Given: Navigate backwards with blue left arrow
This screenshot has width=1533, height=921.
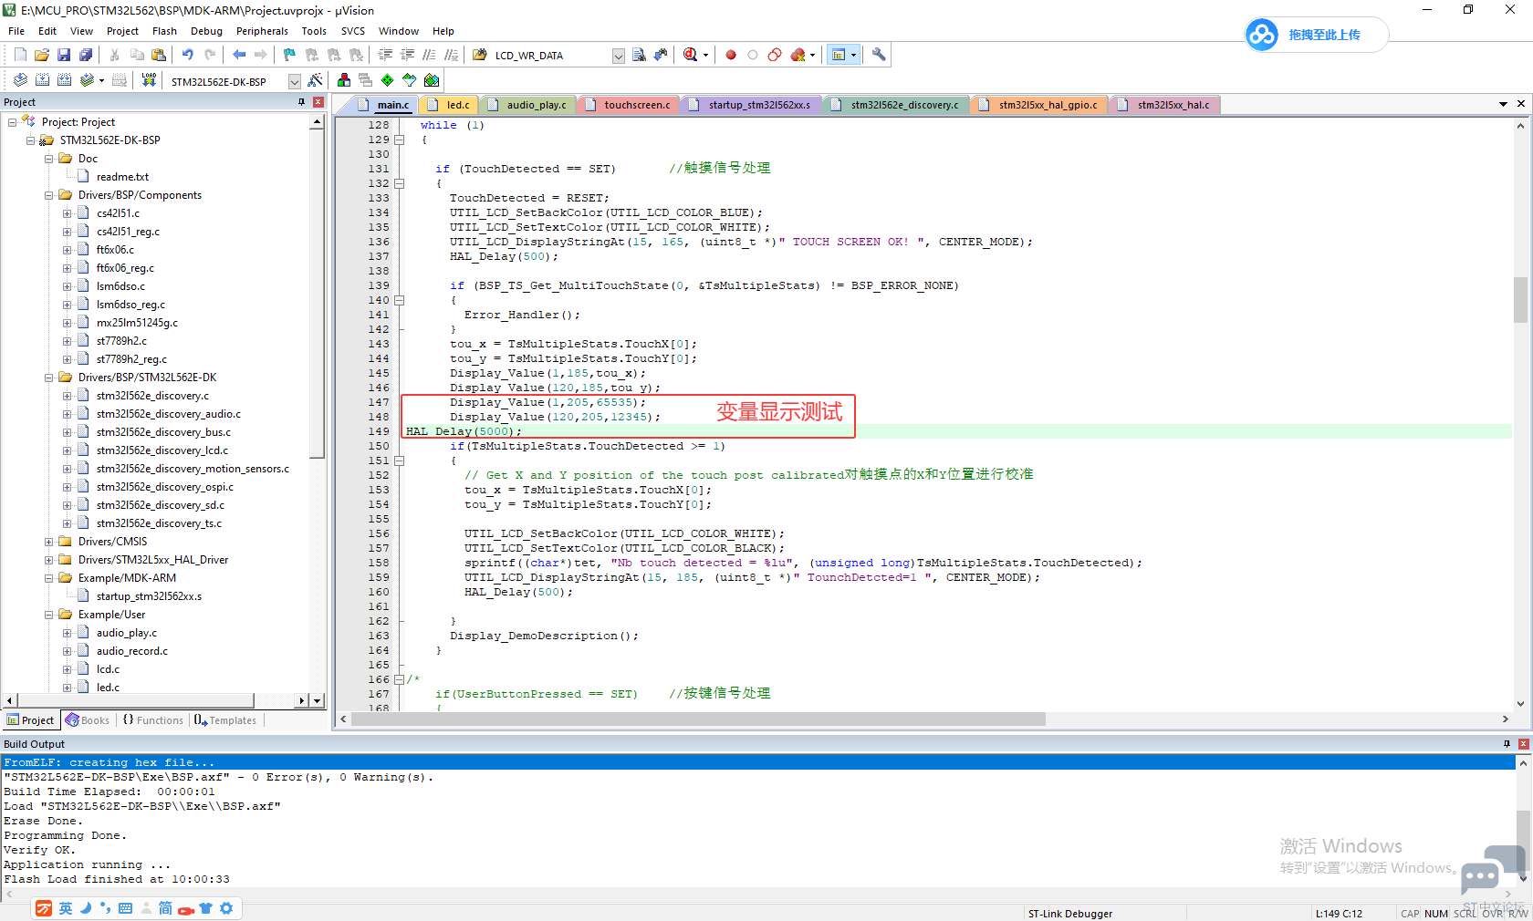Looking at the screenshot, I should (239, 55).
